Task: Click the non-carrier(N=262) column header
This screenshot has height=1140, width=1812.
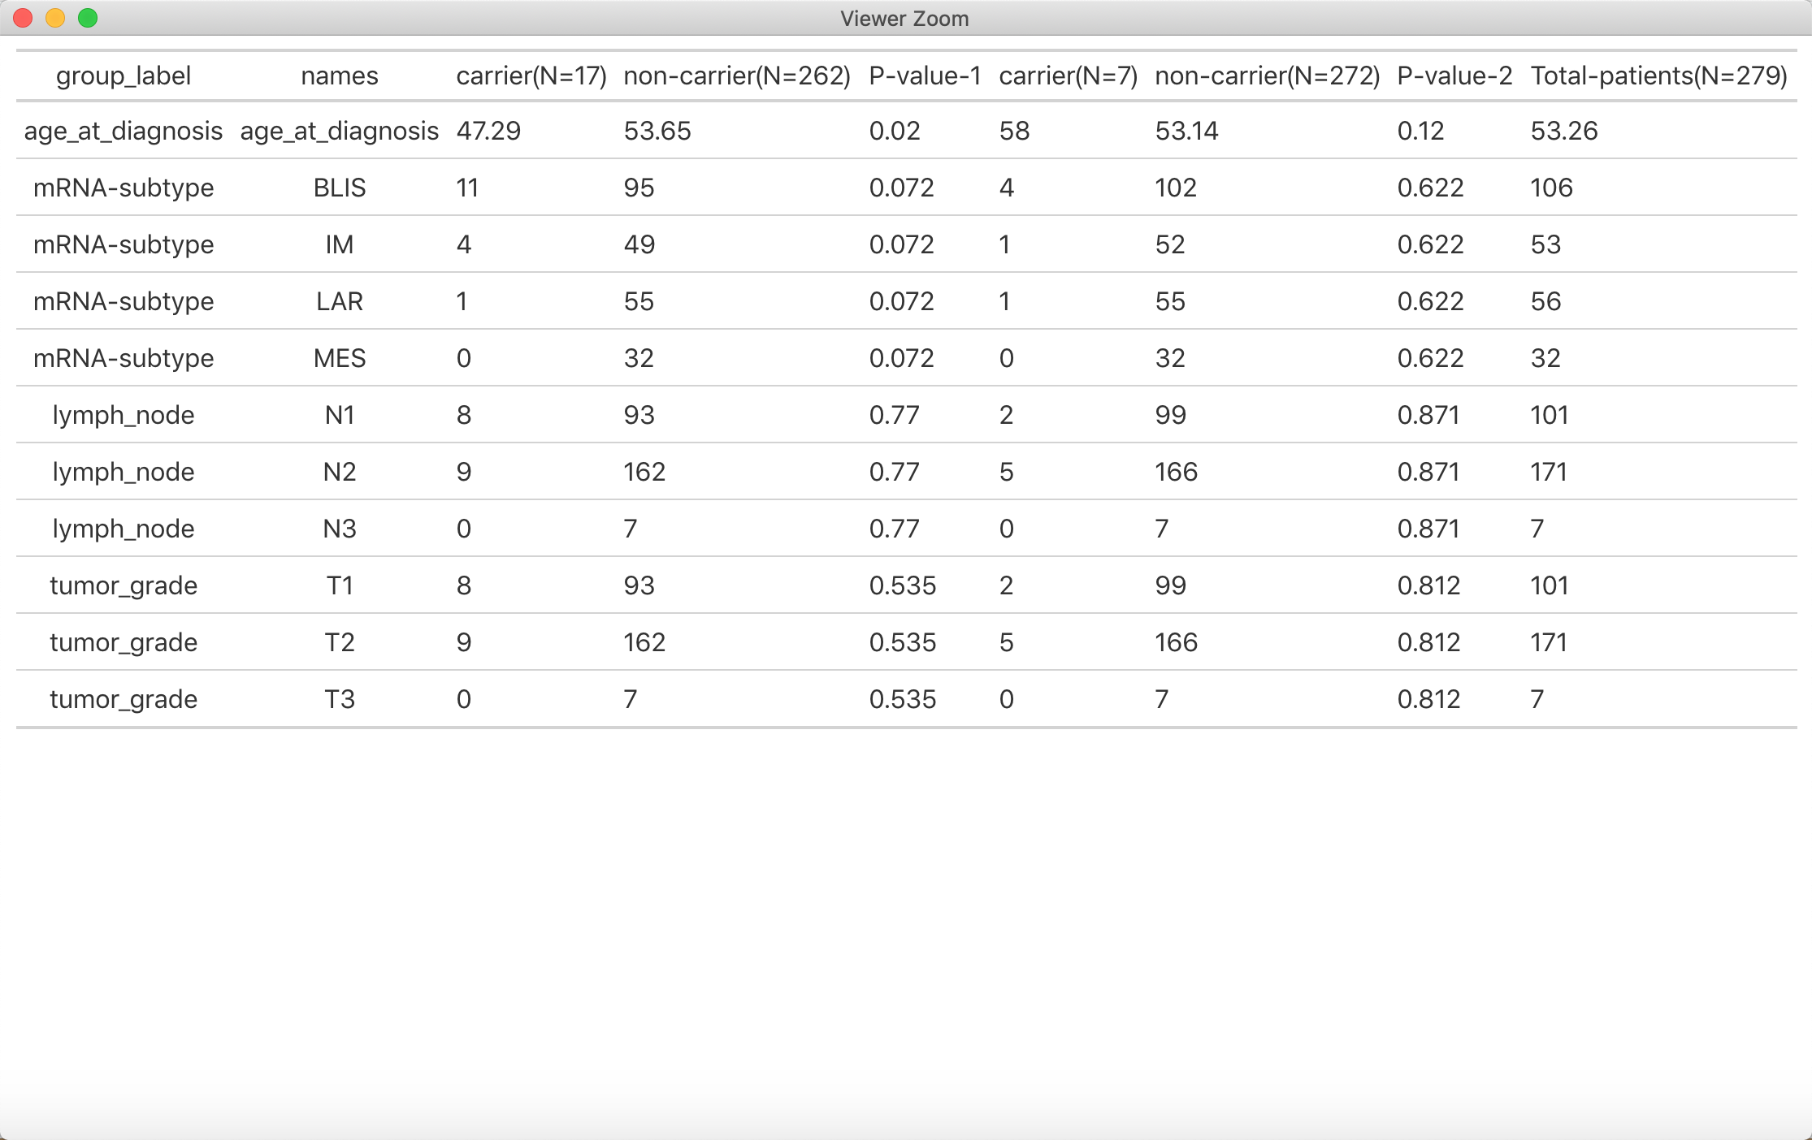Action: click(x=737, y=76)
